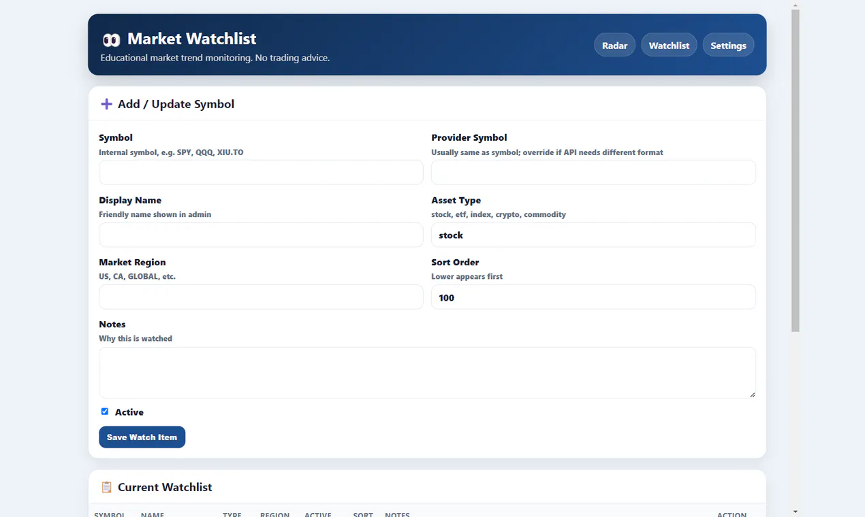
Task: Open the Settings page
Action: (x=728, y=46)
